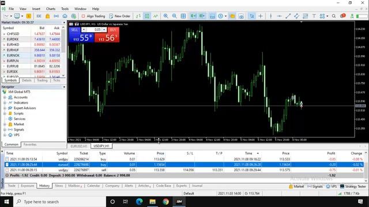The width and height of the screenshot is (369, 207).
Task: Open notifications icon with red badge
Action: (x=342, y=16)
